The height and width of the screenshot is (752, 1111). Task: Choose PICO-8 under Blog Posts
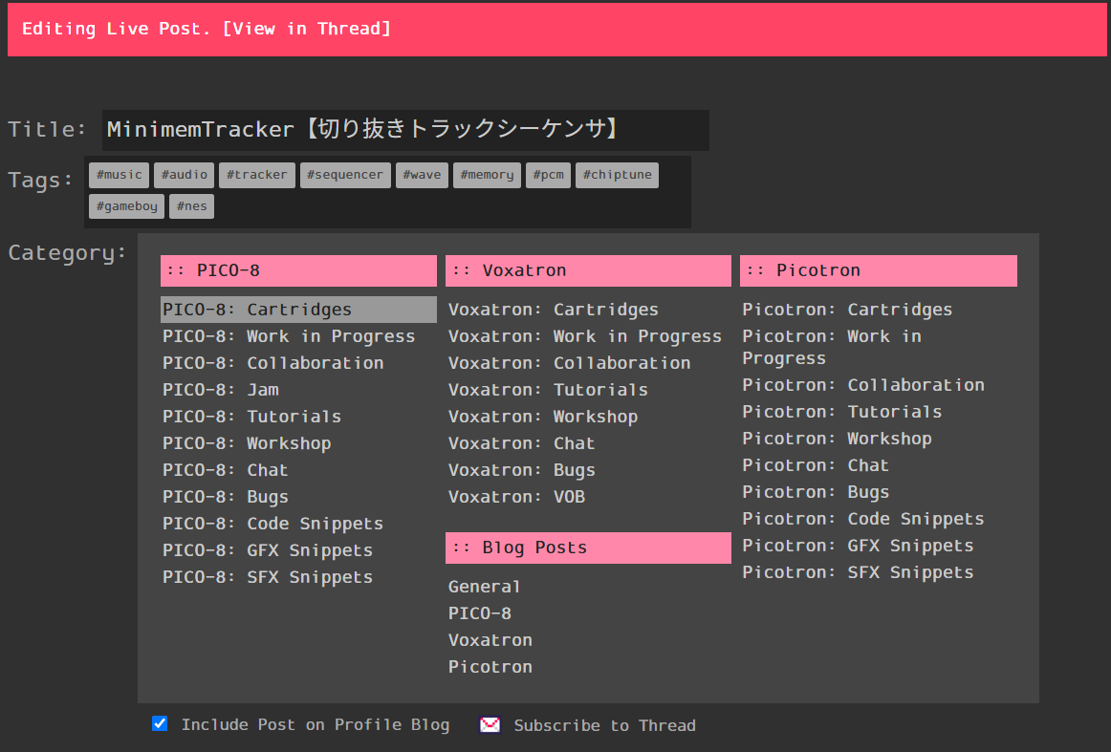click(480, 613)
